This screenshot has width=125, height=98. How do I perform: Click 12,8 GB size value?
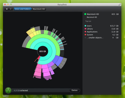tap(115, 32)
